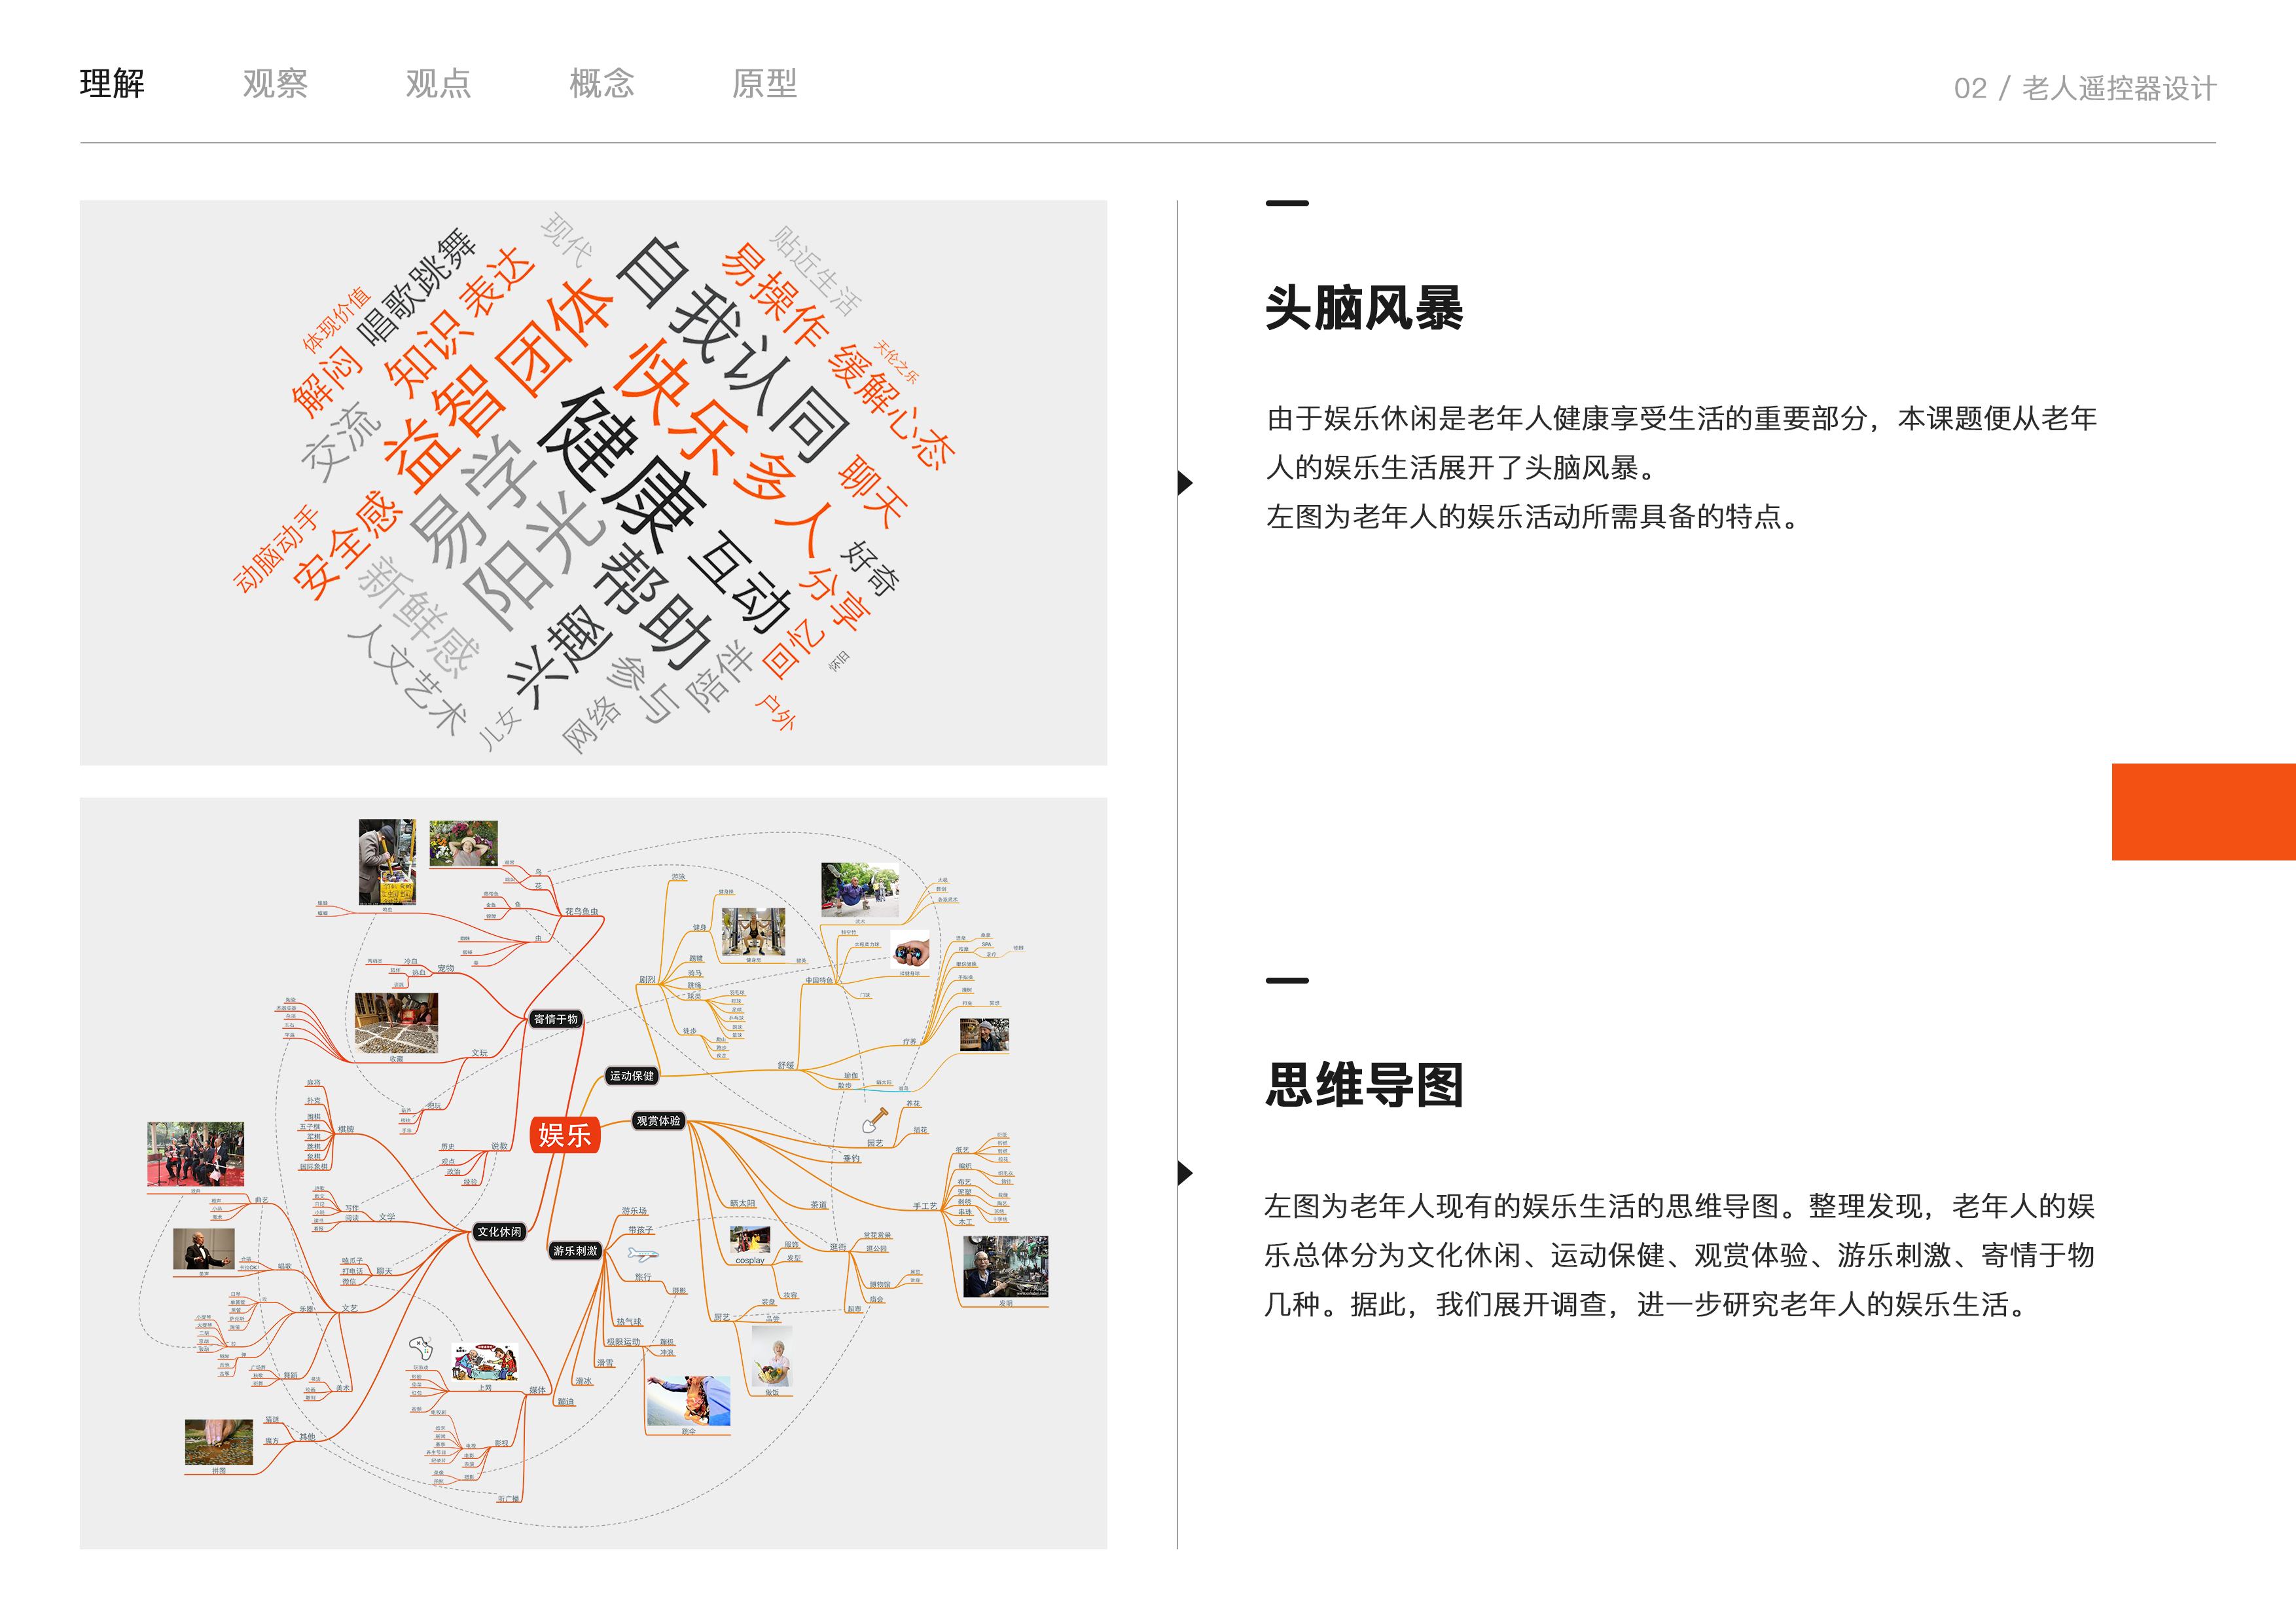Select the 观点 navigation tab

[x=438, y=83]
